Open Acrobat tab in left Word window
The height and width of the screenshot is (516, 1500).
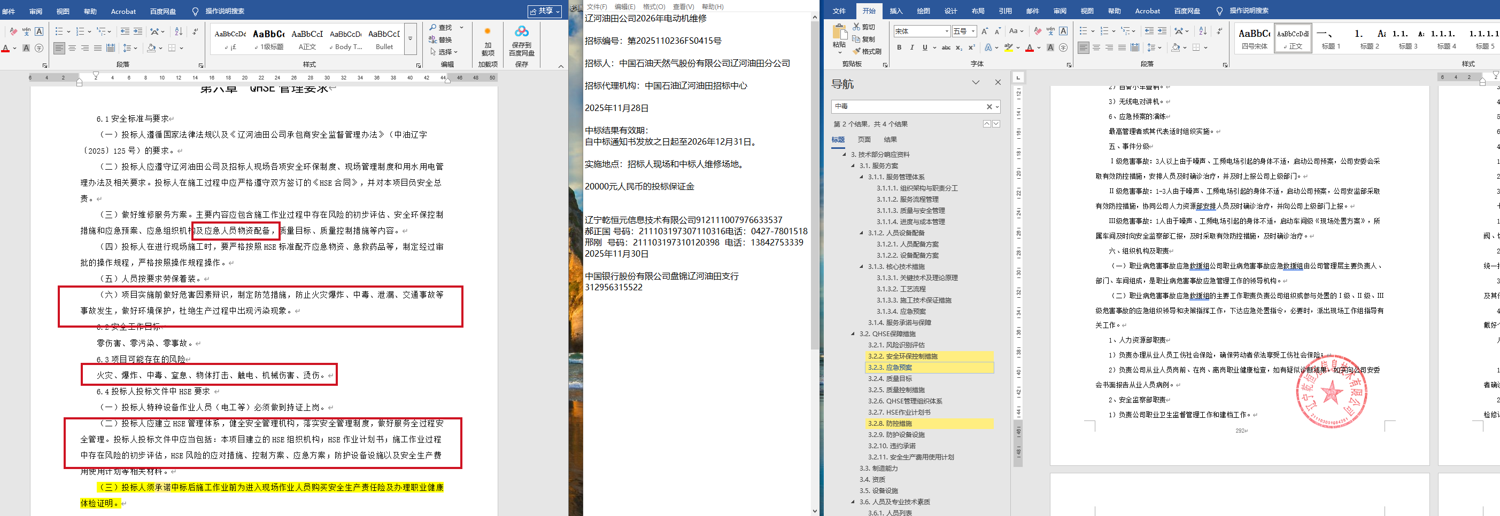123,11
